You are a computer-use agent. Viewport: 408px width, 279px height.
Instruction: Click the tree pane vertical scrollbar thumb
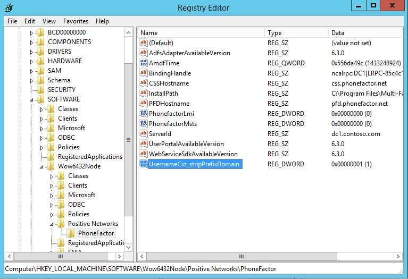(x=129, y=140)
